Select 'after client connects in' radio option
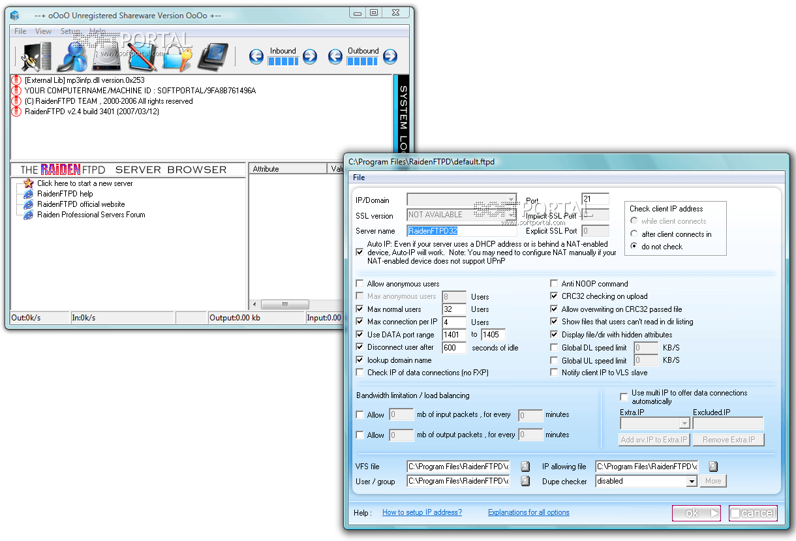This screenshot has height=541, width=796. pyautogui.click(x=634, y=234)
